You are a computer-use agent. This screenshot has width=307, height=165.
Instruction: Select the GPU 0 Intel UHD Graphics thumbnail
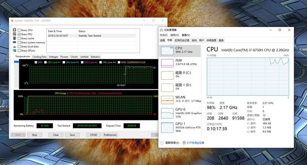pyautogui.click(x=167, y=113)
